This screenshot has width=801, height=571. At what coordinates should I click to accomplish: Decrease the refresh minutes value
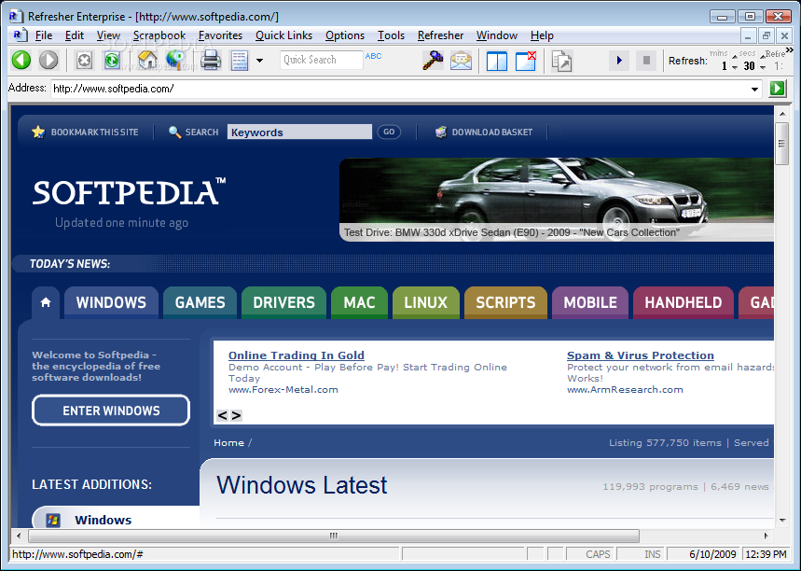735,67
